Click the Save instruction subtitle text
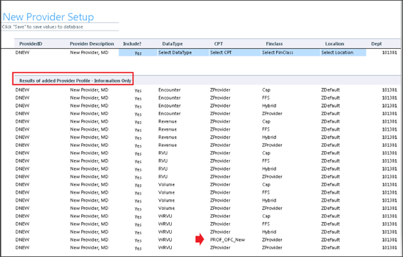403x257 pixels. tap(42, 27)
